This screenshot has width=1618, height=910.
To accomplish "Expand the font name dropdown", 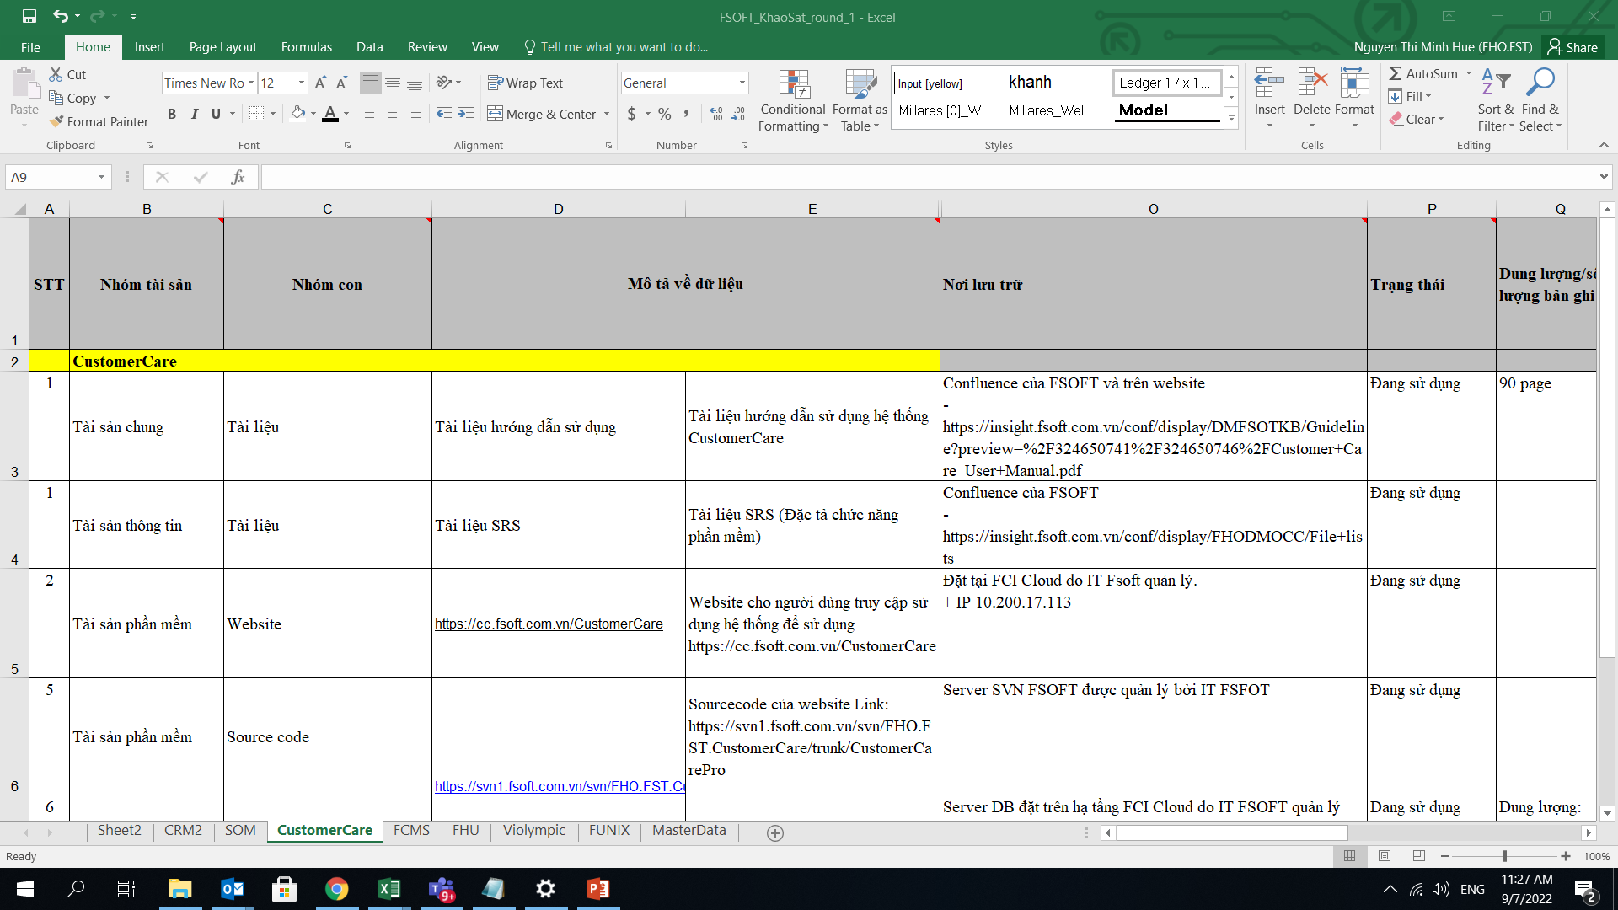I will tap(250, 83).
